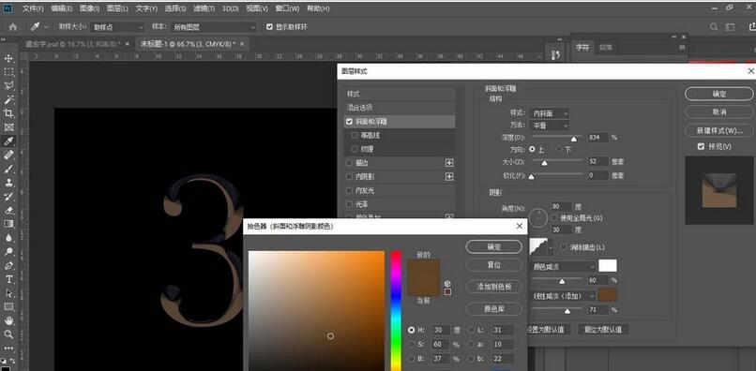Select the Healing Brush tool

pos(8,156)
